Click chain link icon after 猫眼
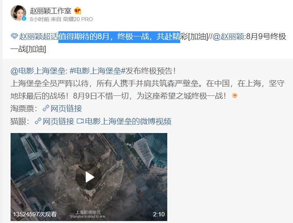Image resolution: width=293 pixels, height=223 pixels. [x=38, y=121]
